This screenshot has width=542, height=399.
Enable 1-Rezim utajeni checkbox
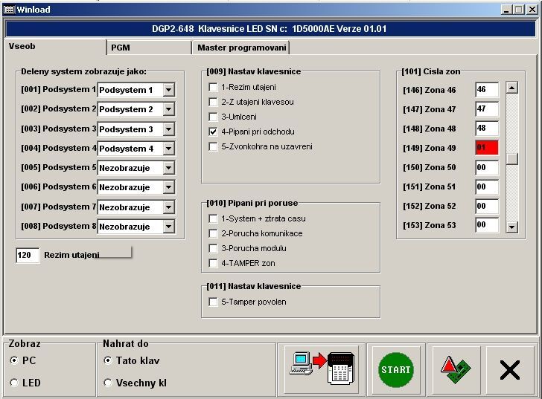pos(214,88)
